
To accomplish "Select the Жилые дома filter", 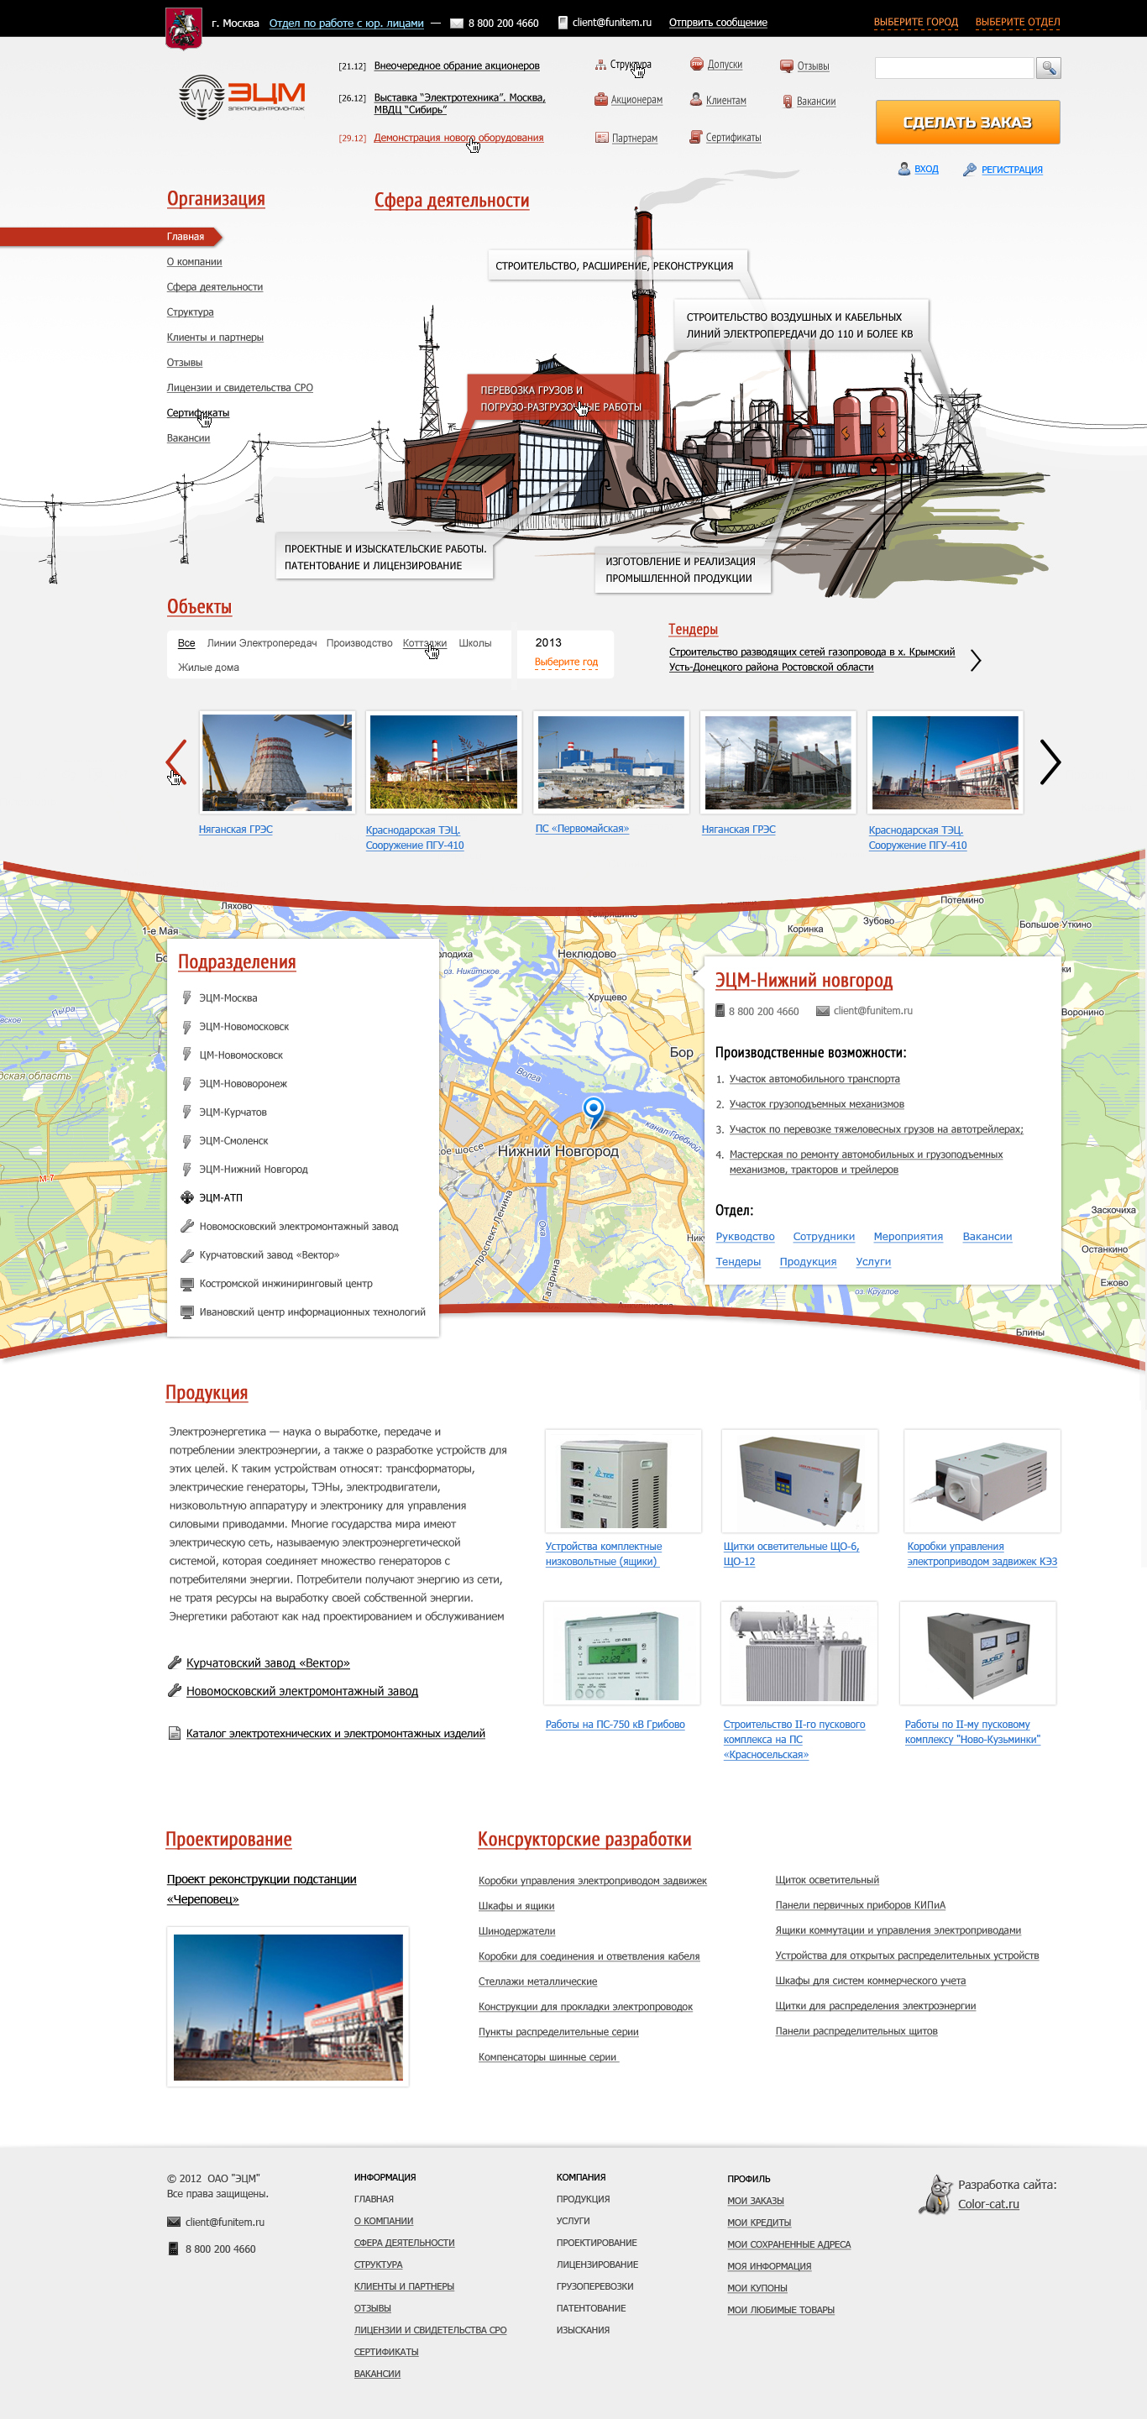I will [207, 668].
